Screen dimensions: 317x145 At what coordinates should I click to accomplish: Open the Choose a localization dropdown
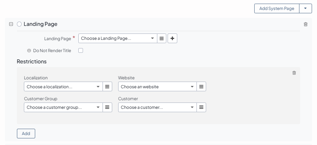[63, 87]
